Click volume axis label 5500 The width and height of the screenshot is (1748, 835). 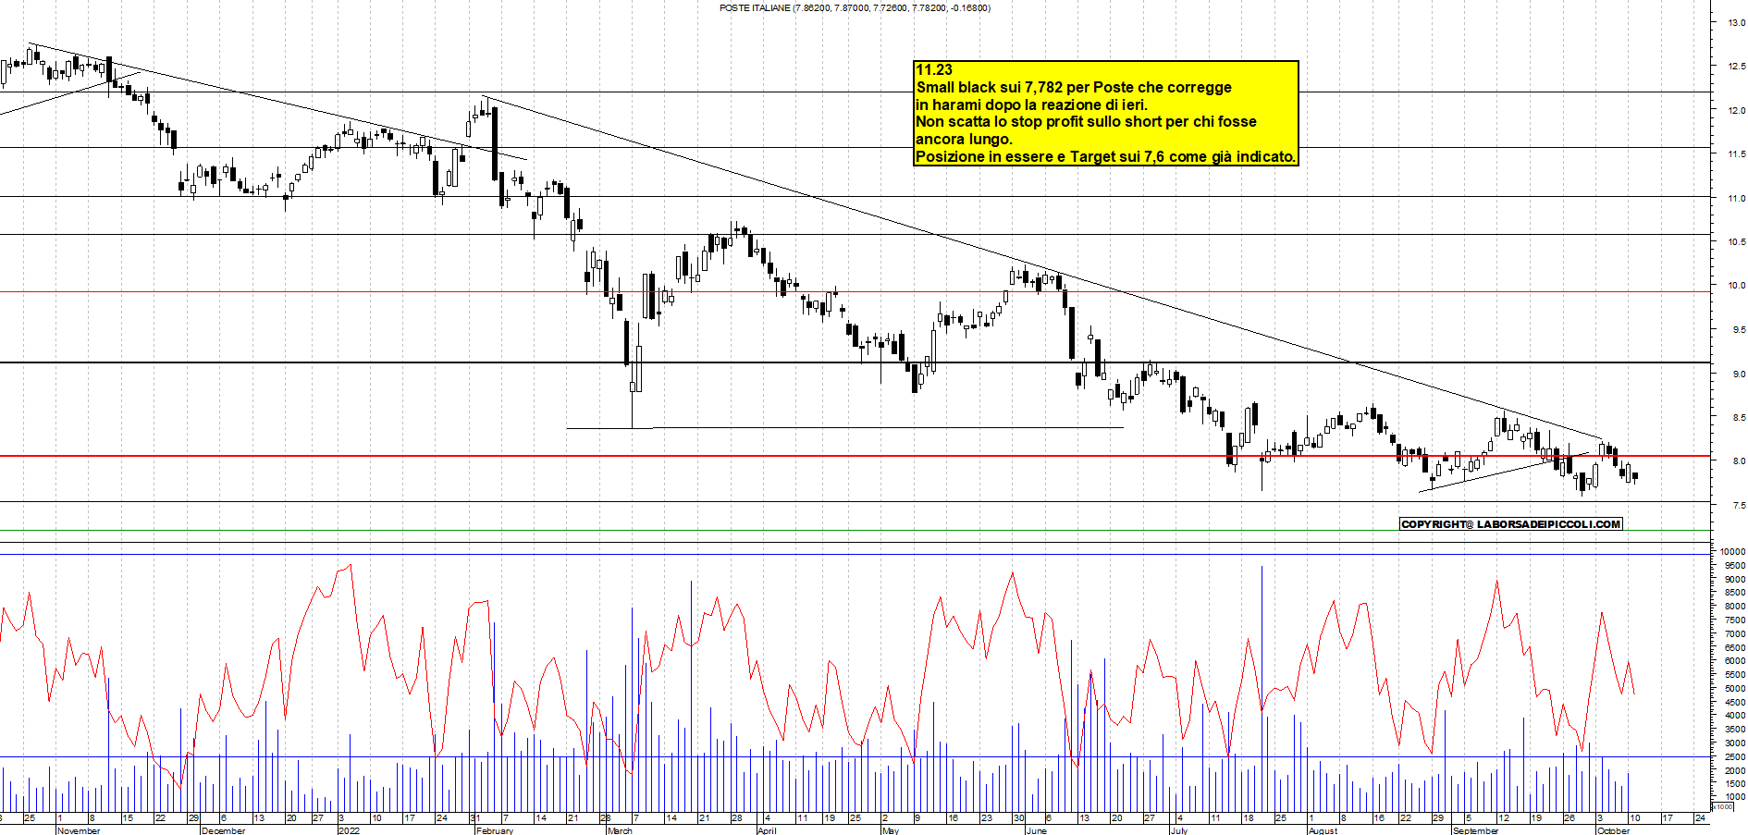coord(1735,675)
